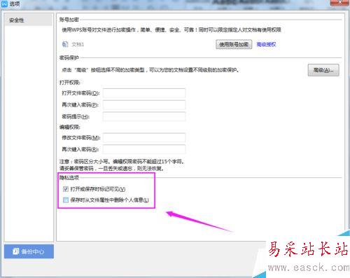Select the 安全性 sidebar item
Viewport: 350px width, 278px height.
pos(28,20)
